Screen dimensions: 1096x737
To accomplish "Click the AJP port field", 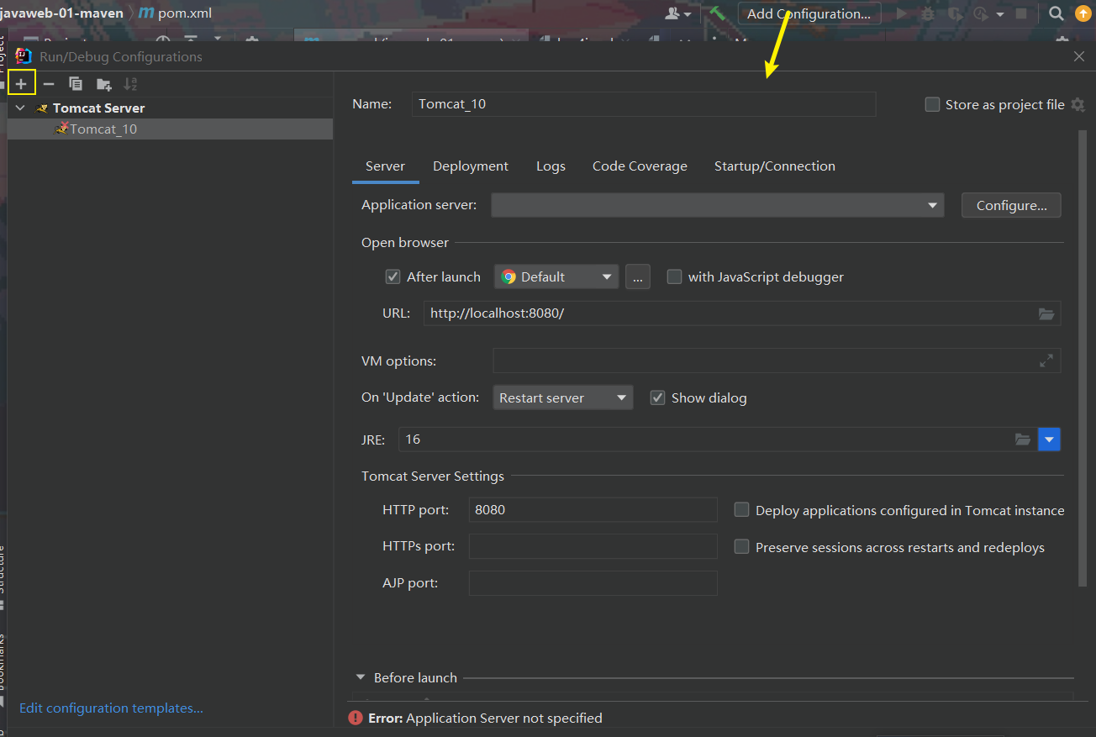I will tap(593, 583).
